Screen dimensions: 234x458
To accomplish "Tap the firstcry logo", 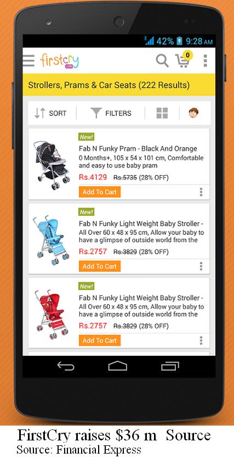I will point(59,60).
